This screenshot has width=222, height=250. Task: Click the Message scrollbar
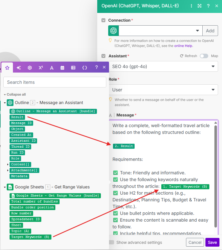click(x=216, y=176)
